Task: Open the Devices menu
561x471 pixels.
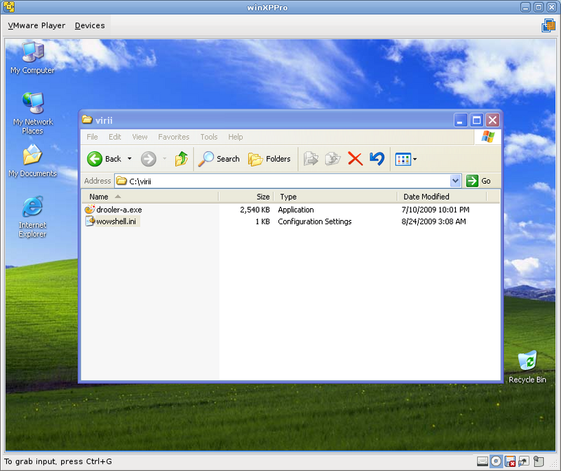Action: (x=90, y=25)
